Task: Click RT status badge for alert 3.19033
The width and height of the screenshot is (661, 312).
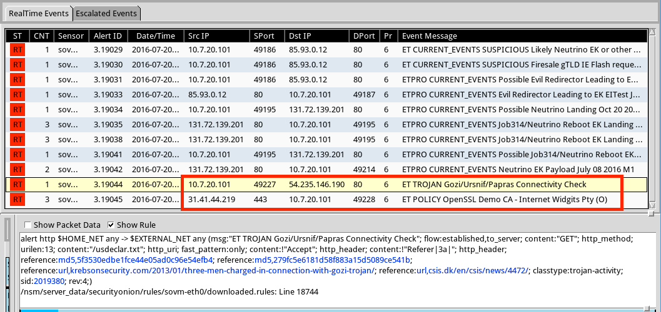Action: 18,94
